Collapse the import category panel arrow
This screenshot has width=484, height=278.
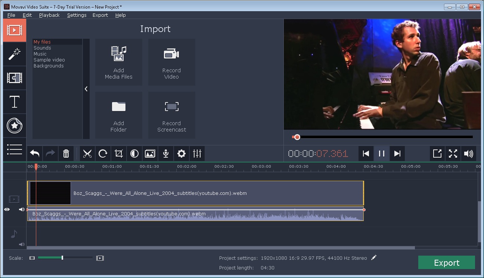86,89
